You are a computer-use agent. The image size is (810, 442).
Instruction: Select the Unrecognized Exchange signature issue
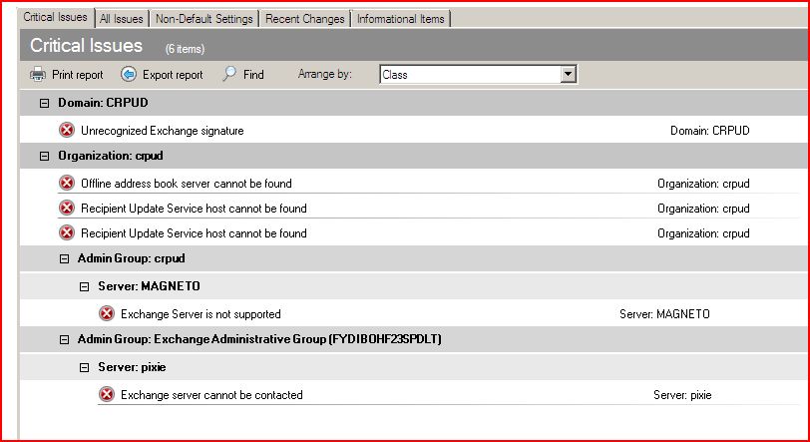(x=162, y=131)
